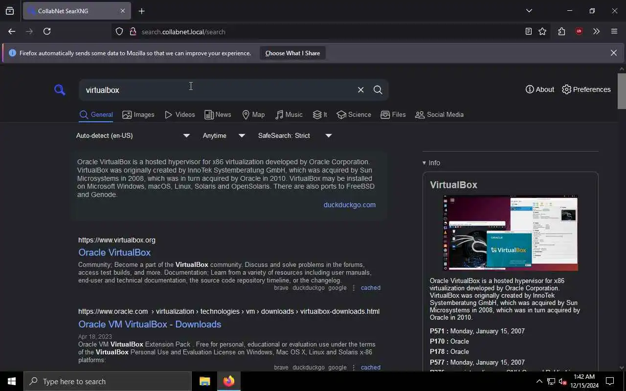The image size is (626, 391).
Task: Click the SearXNG magnifier logo
Action: [x=60, y=90]
